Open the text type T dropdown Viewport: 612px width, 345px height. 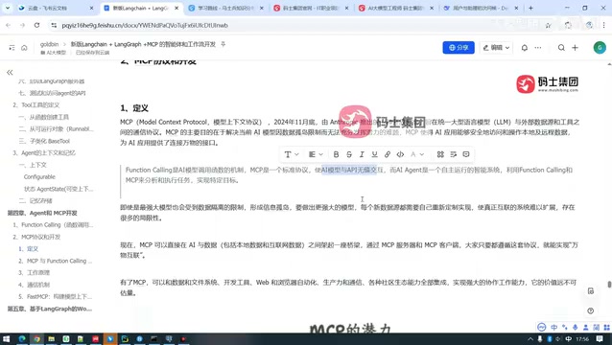pos(292,154)
